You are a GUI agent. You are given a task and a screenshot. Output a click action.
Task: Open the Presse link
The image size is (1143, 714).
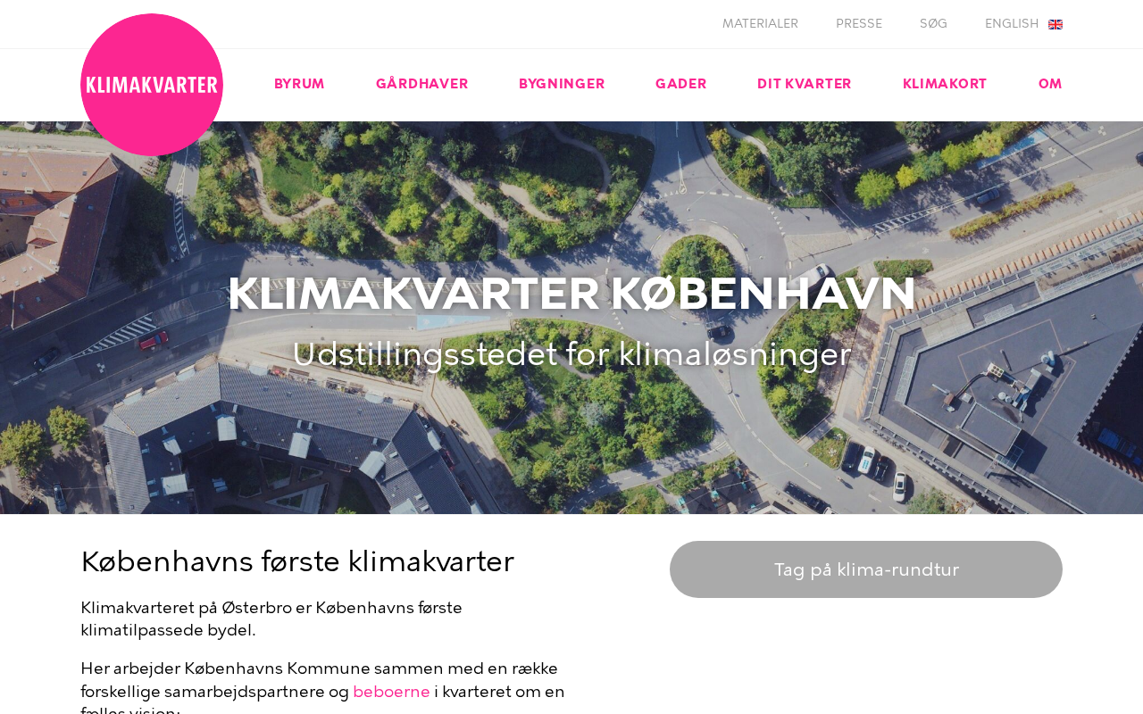pos(859,24)
